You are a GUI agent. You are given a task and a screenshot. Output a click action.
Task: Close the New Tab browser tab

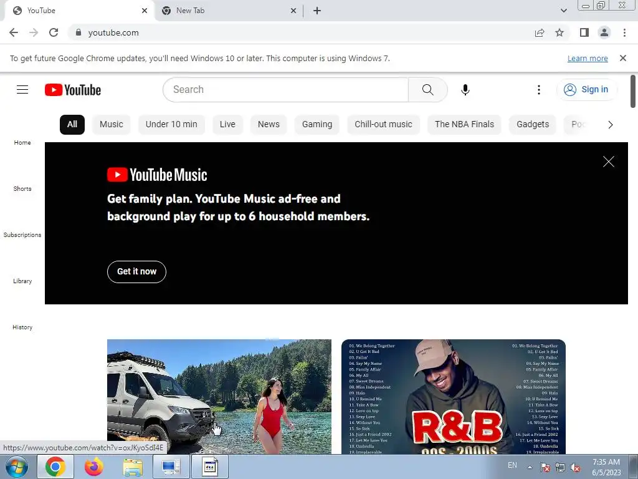pos(293,11)
